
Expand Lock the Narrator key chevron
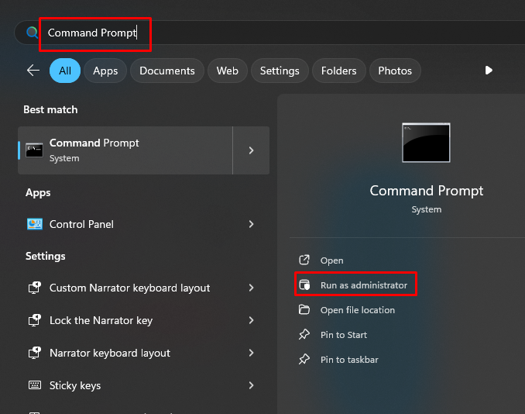click(251, 320)
